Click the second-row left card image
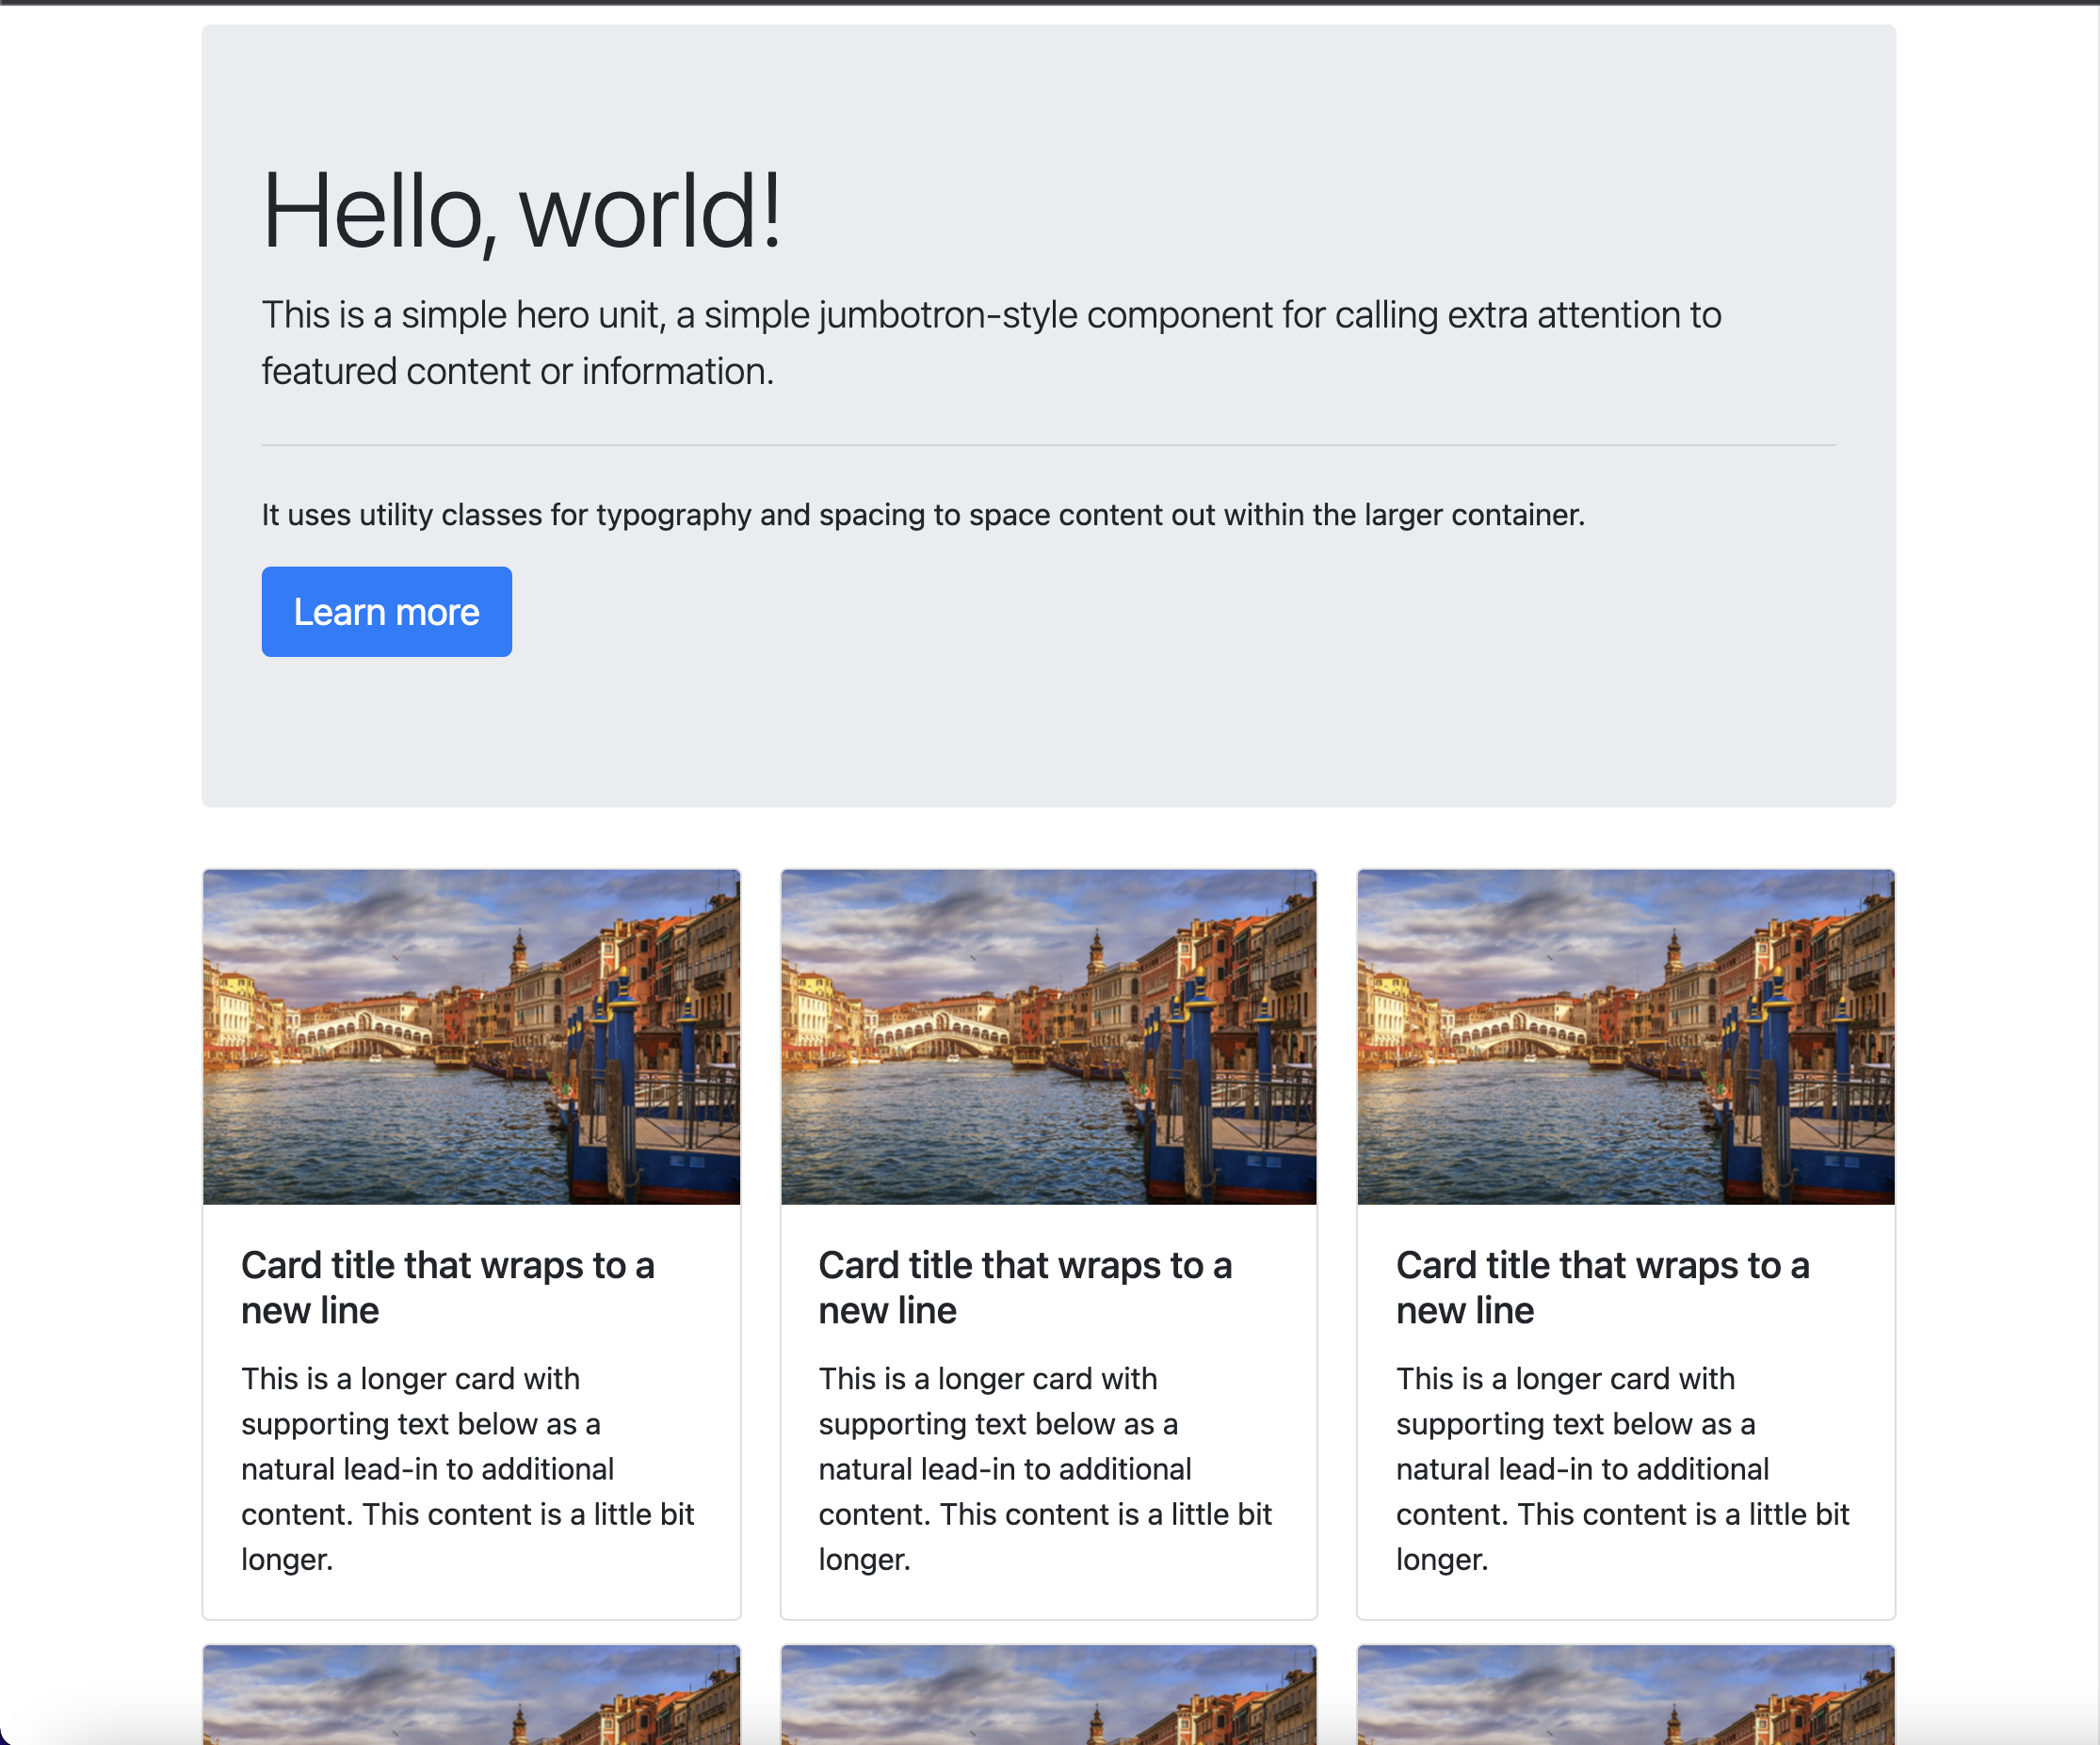Viewport: 2100px width, 1745px height. [x=471, y=1695]
